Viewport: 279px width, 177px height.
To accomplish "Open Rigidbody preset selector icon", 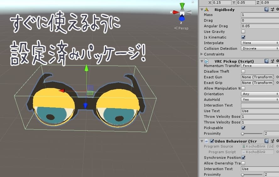I will tap(272, 10).
